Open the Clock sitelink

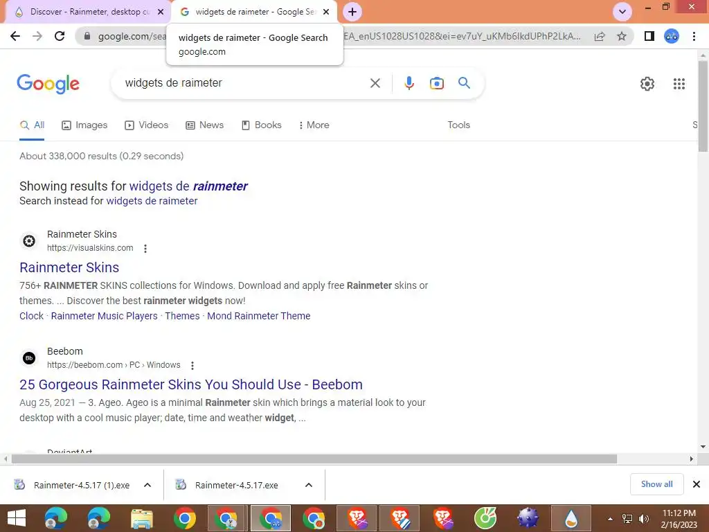pyautogui.click(x=31, y=316)
